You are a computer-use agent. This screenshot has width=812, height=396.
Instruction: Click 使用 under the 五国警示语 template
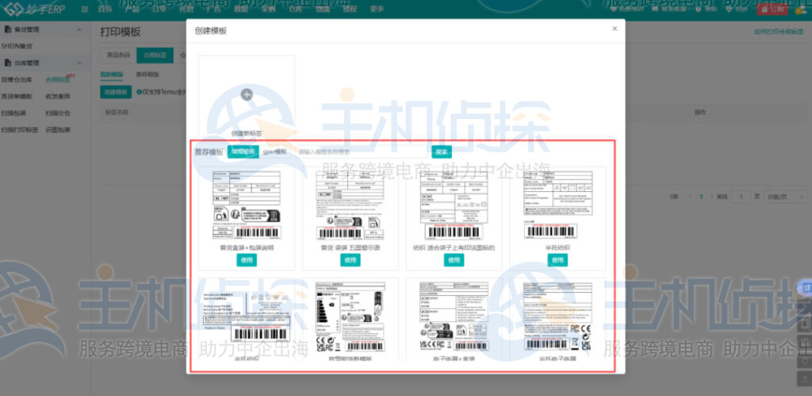click(x=350, y=260)
